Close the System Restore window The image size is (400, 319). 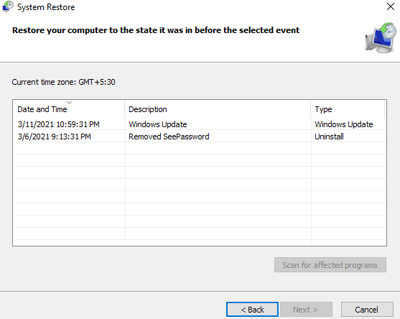tap(391, 6)
